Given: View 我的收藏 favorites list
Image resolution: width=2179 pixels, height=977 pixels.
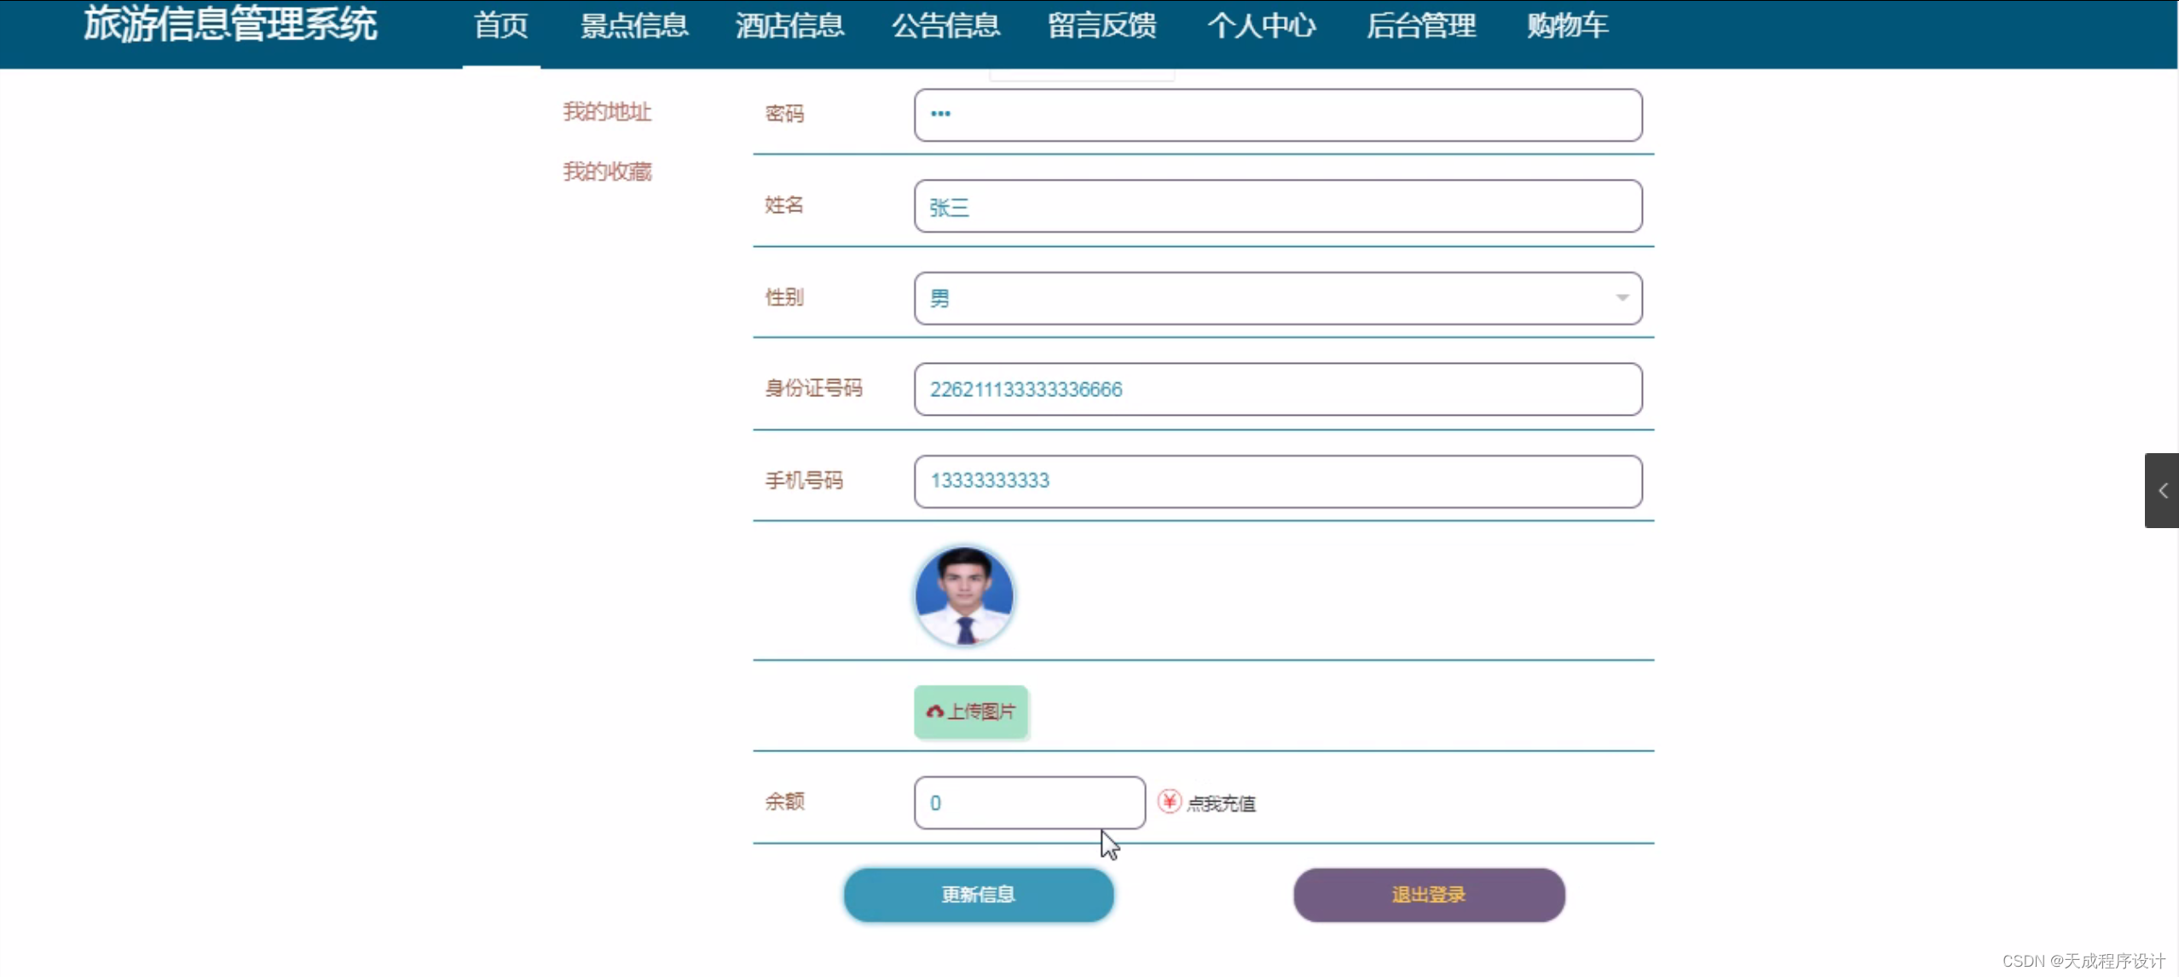Looking at the screenshot, I should 606,170.
